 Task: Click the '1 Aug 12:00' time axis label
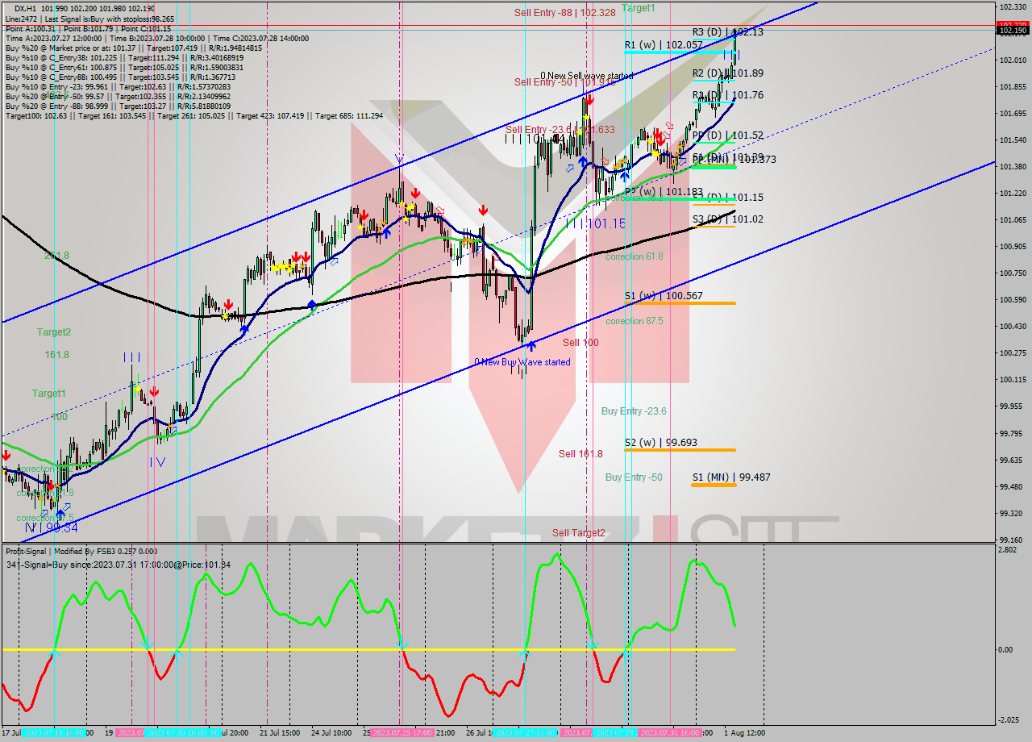click(743, 733)
